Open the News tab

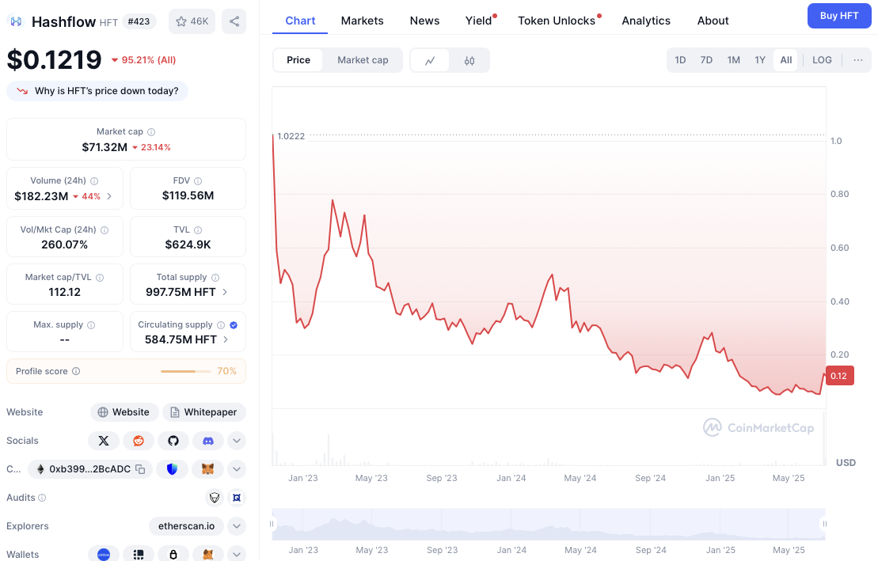(x=424, y=21)
